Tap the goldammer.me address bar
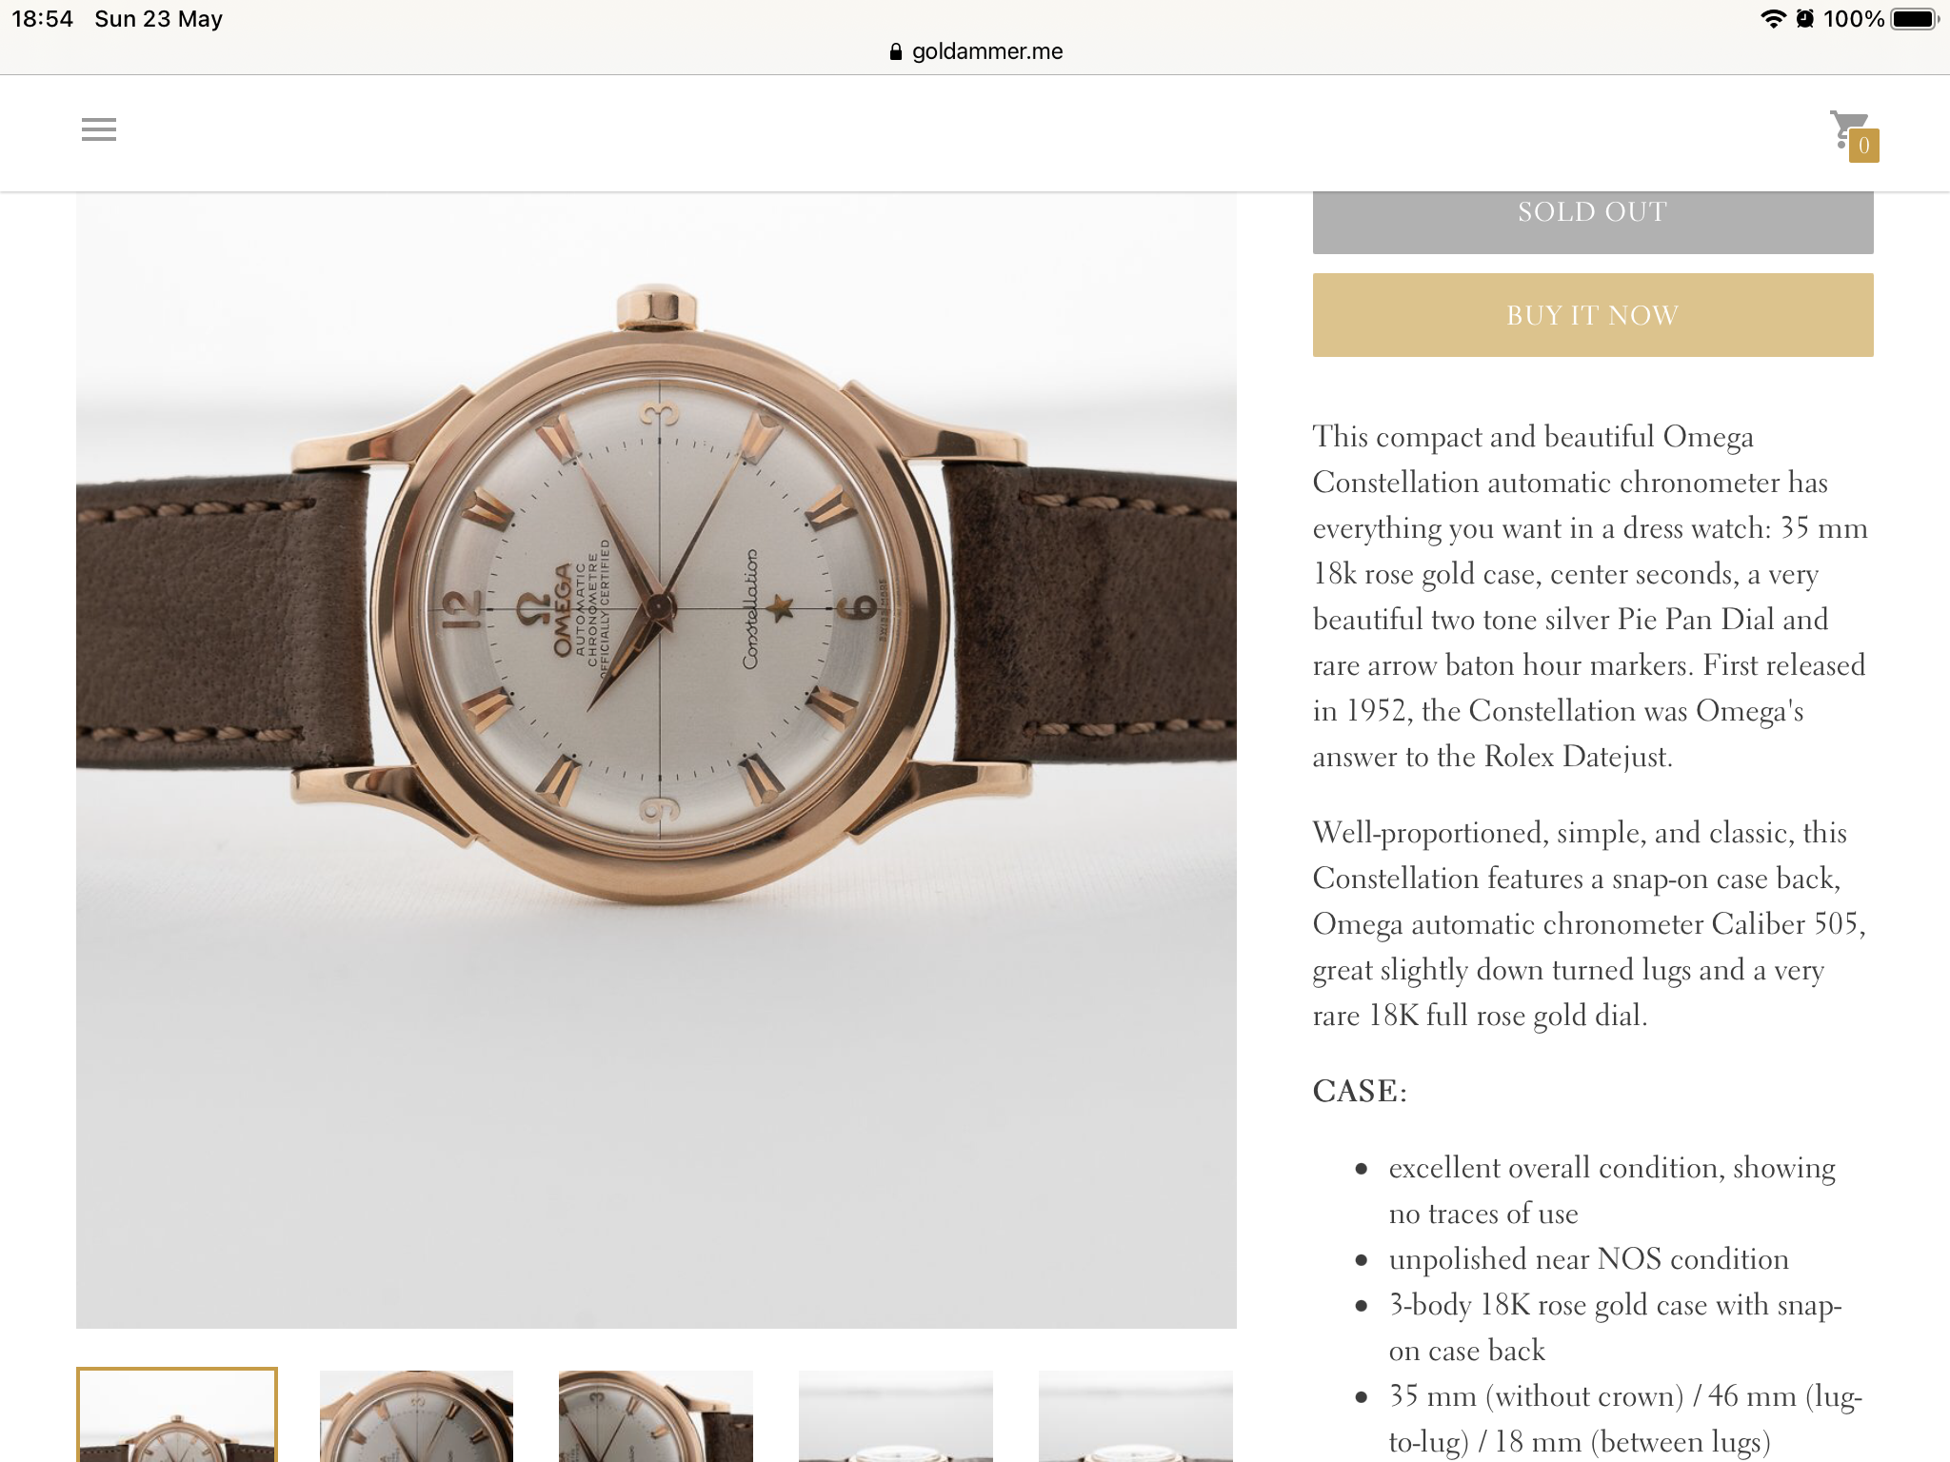This screenshot has height=1462, width=1950. [976, 51]
